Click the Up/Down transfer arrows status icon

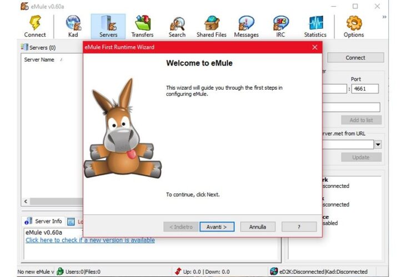pyautogui.click(x=178, y=271)
